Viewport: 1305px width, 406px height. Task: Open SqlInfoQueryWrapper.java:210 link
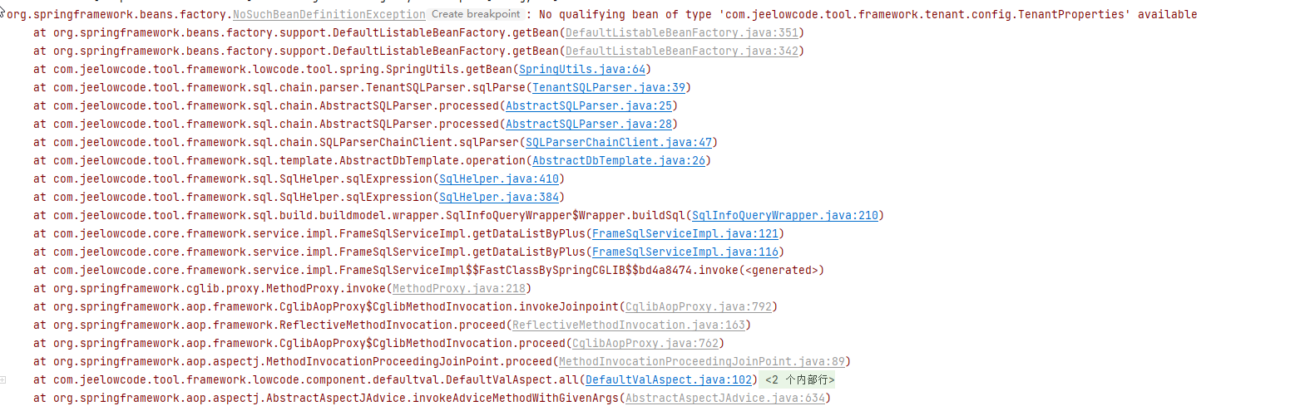(784, 215)
